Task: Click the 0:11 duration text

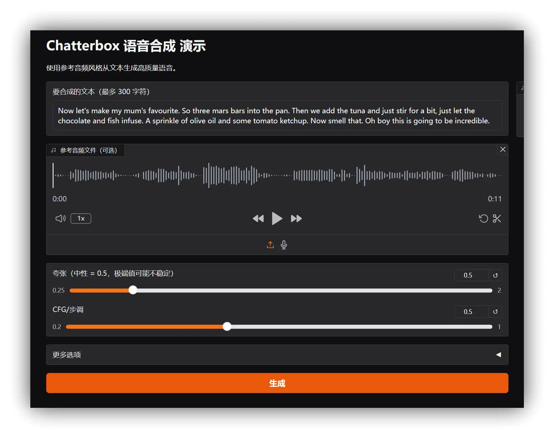Action: (494, 199)
